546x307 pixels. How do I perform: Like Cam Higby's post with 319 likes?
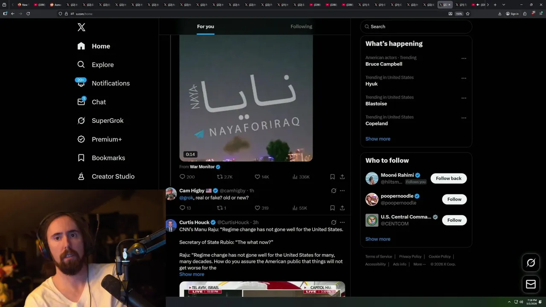261,208
